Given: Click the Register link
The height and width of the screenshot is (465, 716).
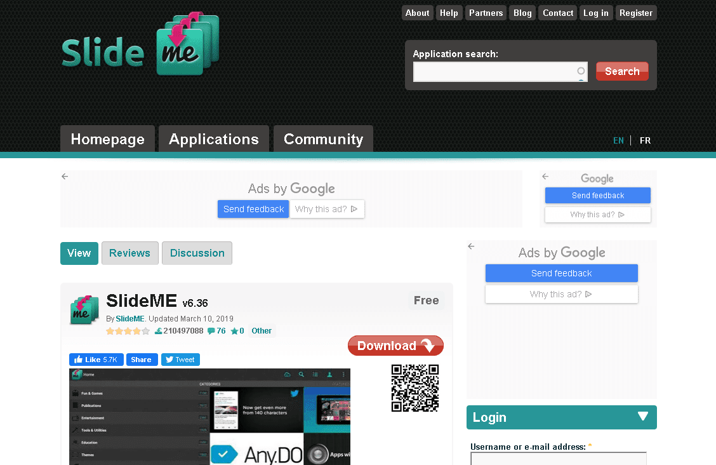Looking at the screenshot, I should coord(636,13).
